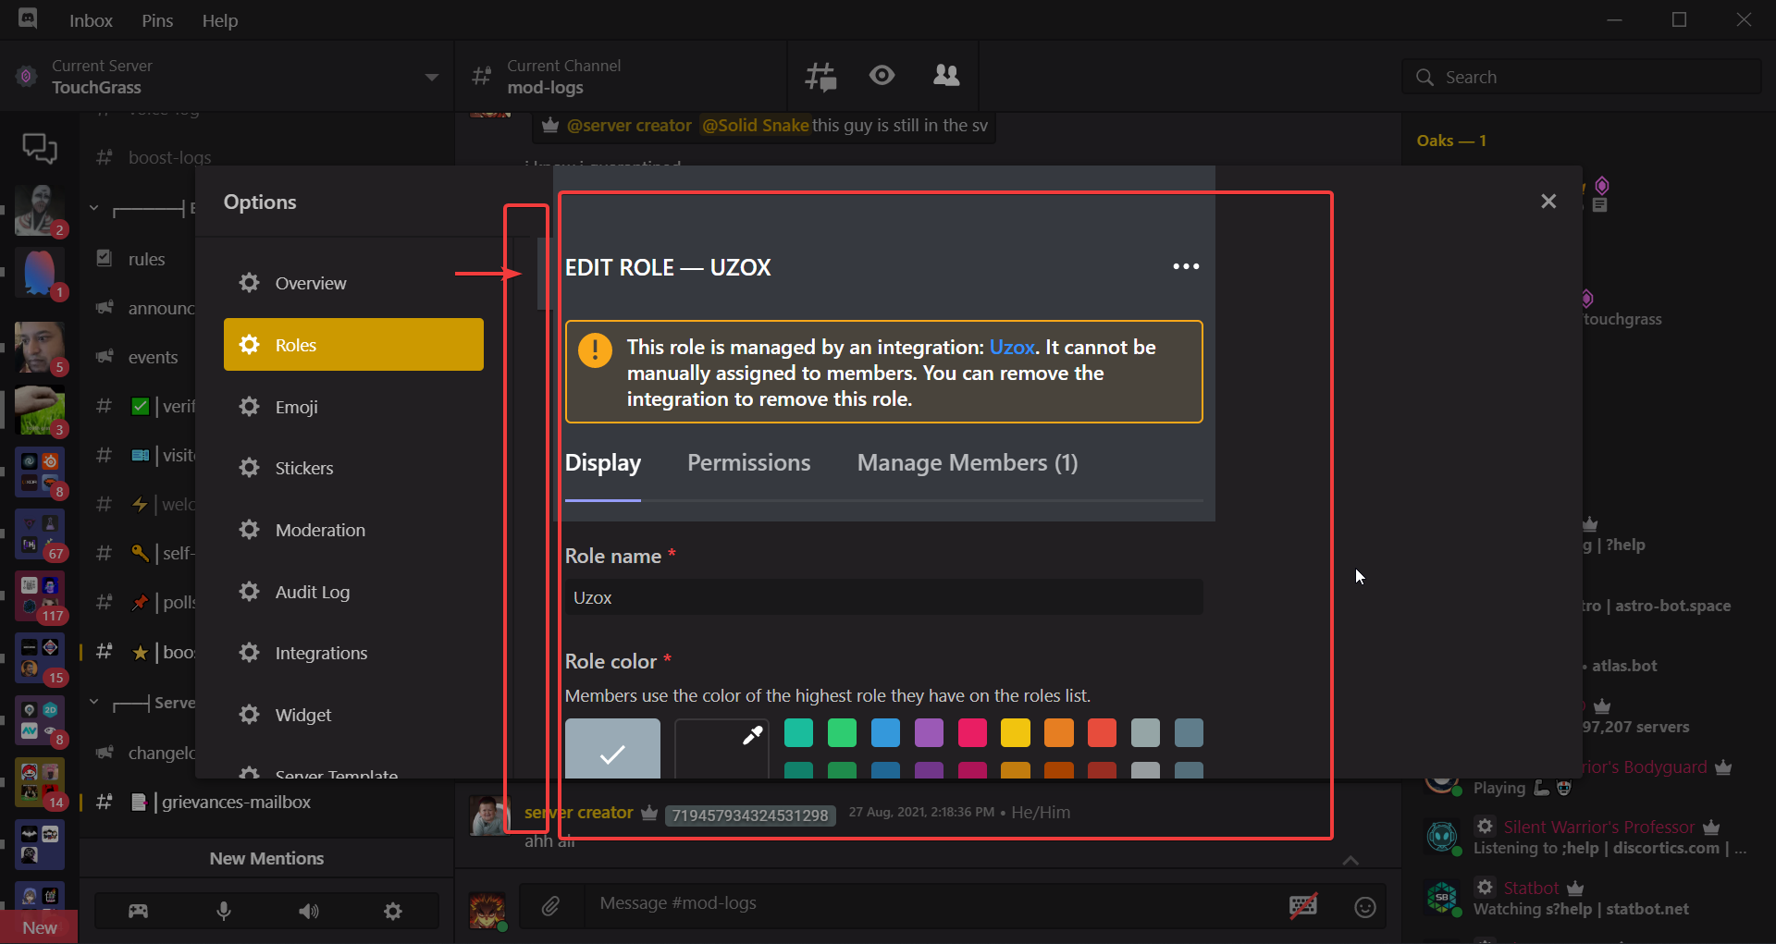The height and width of the screenshot is (944, 1776).
Task: Open the Inbox menu
Action: [x=90, y=19]
